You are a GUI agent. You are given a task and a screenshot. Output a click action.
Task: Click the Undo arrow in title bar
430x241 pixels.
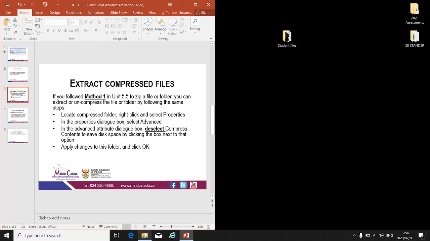(19, 5)
